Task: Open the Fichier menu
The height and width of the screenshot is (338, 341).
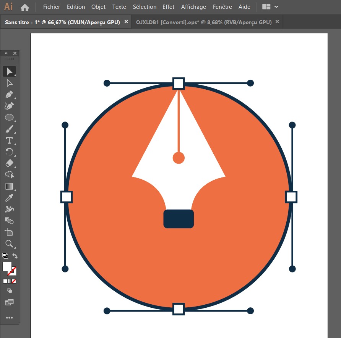Action: point(52,7)
